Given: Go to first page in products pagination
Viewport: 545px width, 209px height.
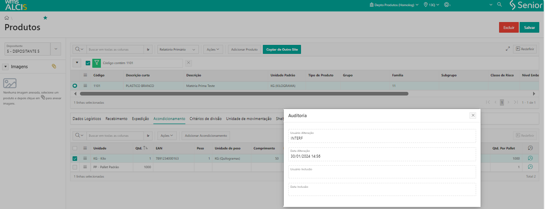Looking at the screenshot, I should pyautogui.click(x=488, y=102).
